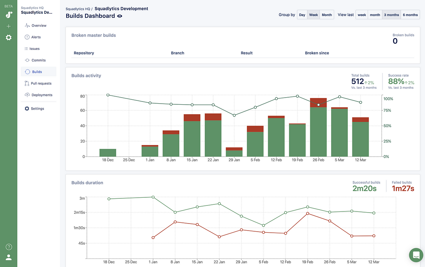Open the truncated Squadlytics De... workspace name

point(36,12)
